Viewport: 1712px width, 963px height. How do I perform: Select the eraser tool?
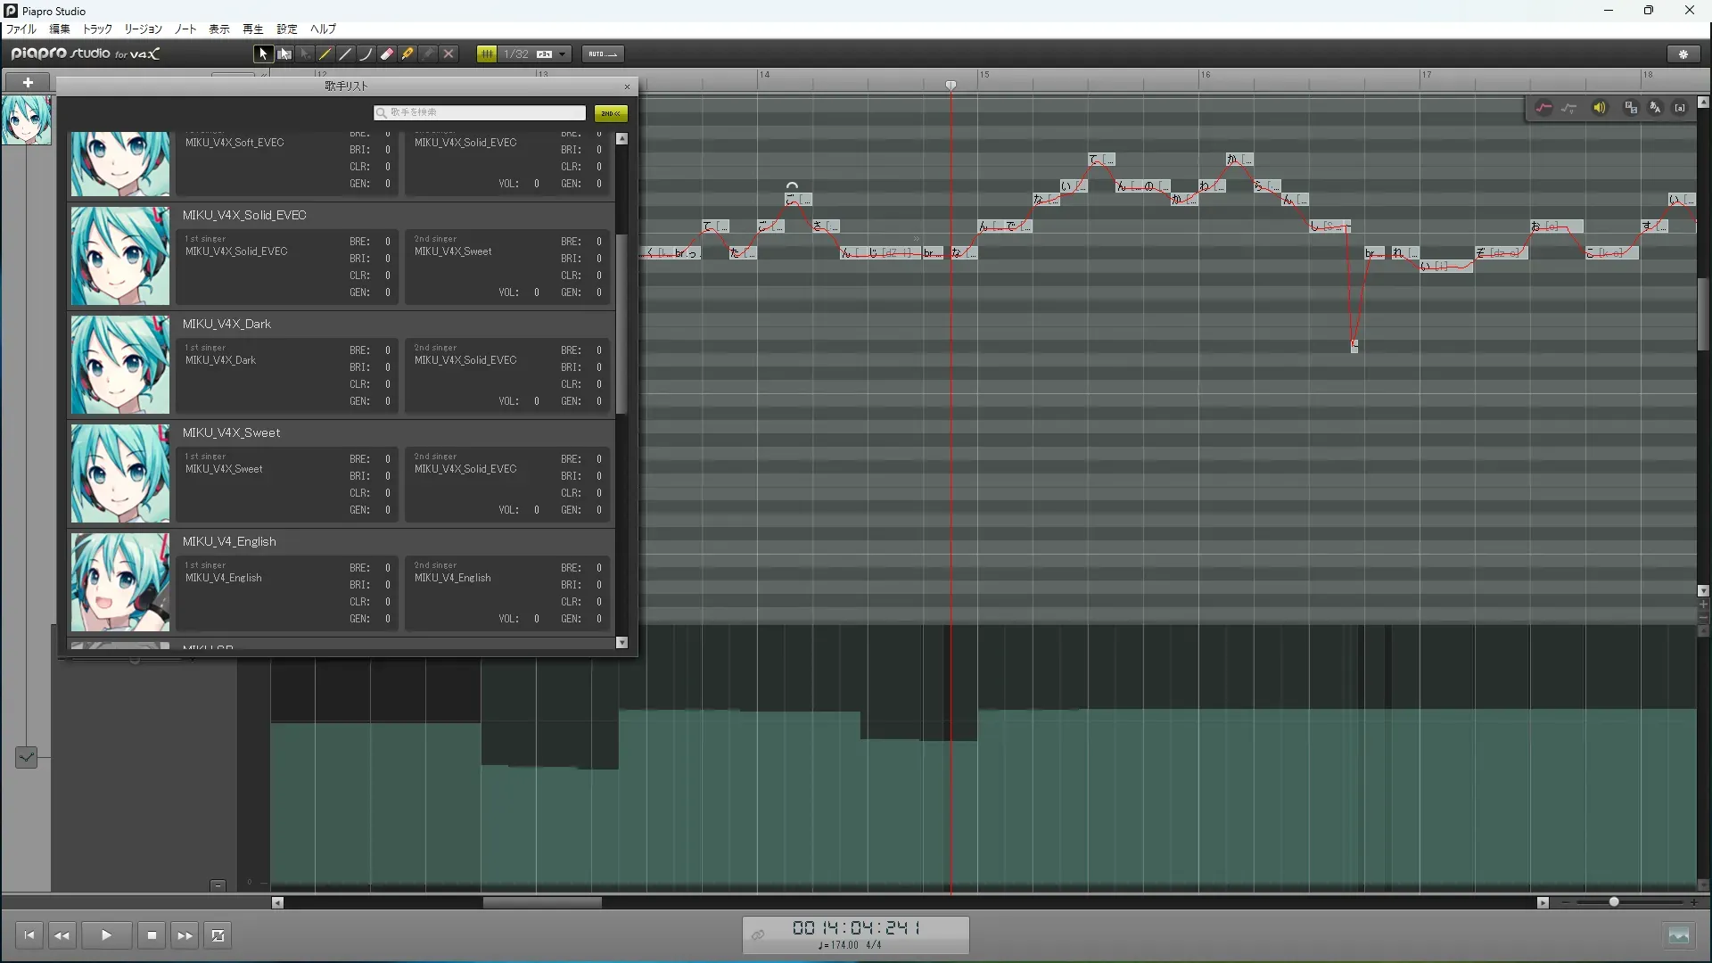coord(387,54)
